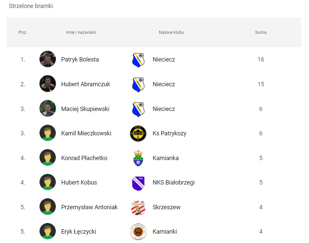
Task: Click Maciej Skupiewski's profile photo
Action: coord(48,108)
